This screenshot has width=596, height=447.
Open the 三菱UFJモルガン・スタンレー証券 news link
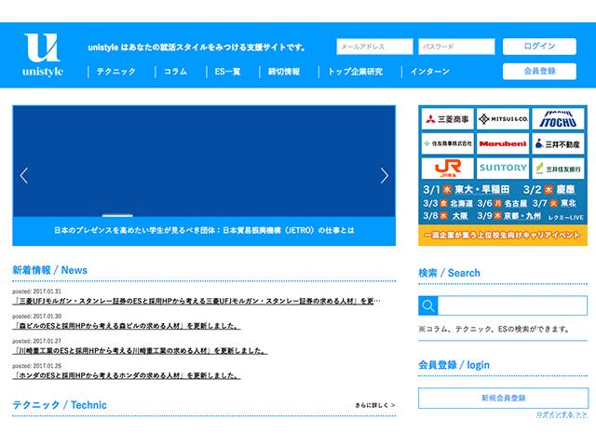[196, 301]
